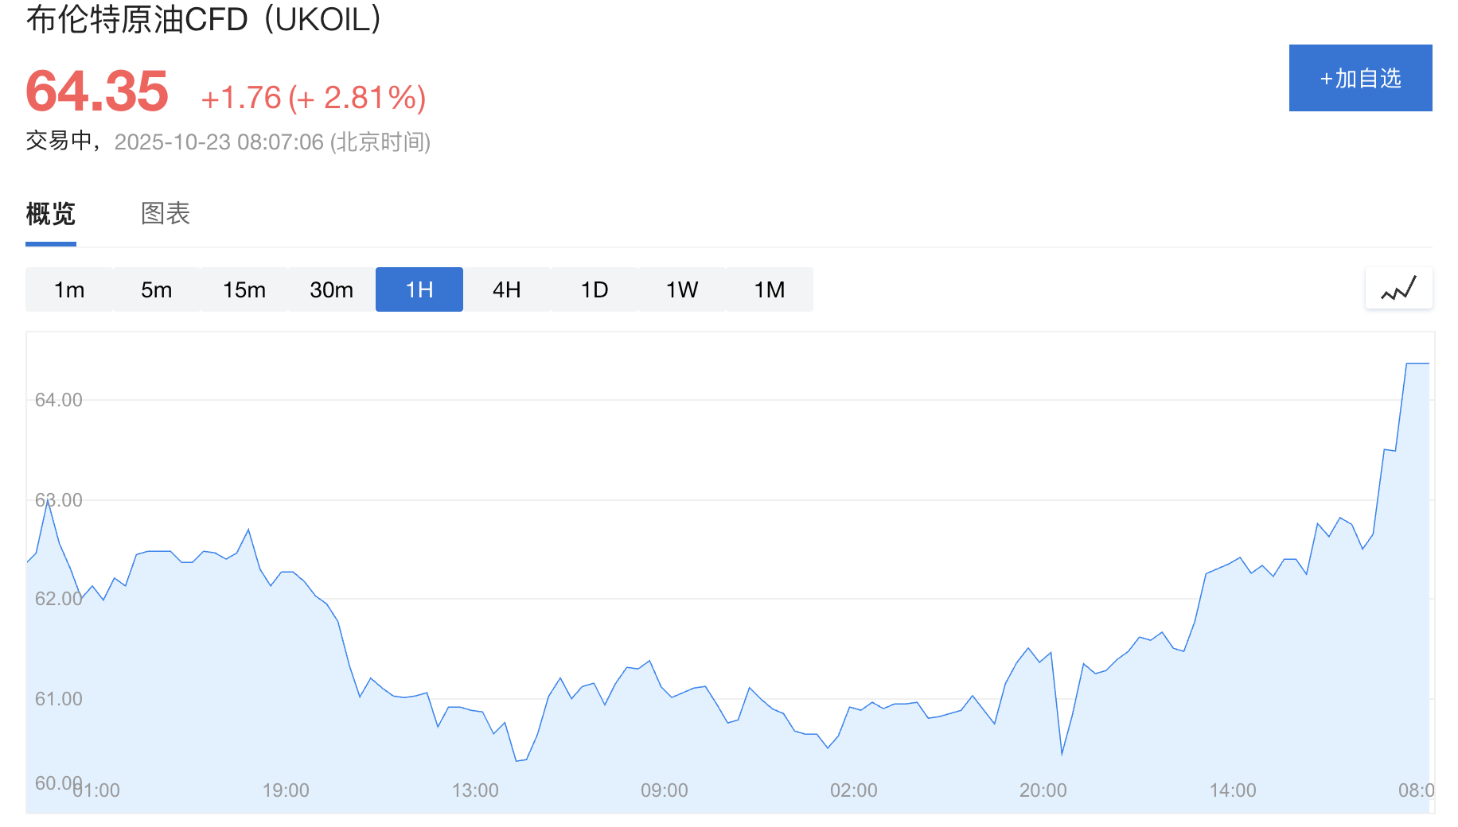Switch to the 概览 tab
Screen dimensions: 1458x827
(x=51, y=214)
